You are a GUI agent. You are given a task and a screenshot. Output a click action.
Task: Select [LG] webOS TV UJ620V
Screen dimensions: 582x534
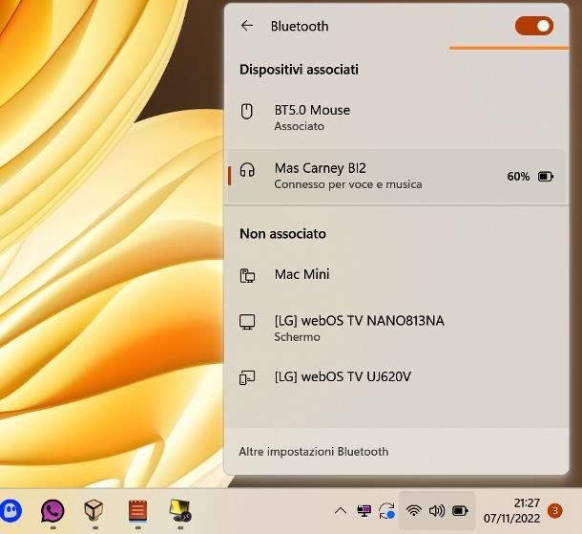(396, 376)
